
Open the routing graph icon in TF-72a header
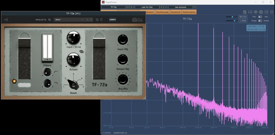tap(6, 20)
